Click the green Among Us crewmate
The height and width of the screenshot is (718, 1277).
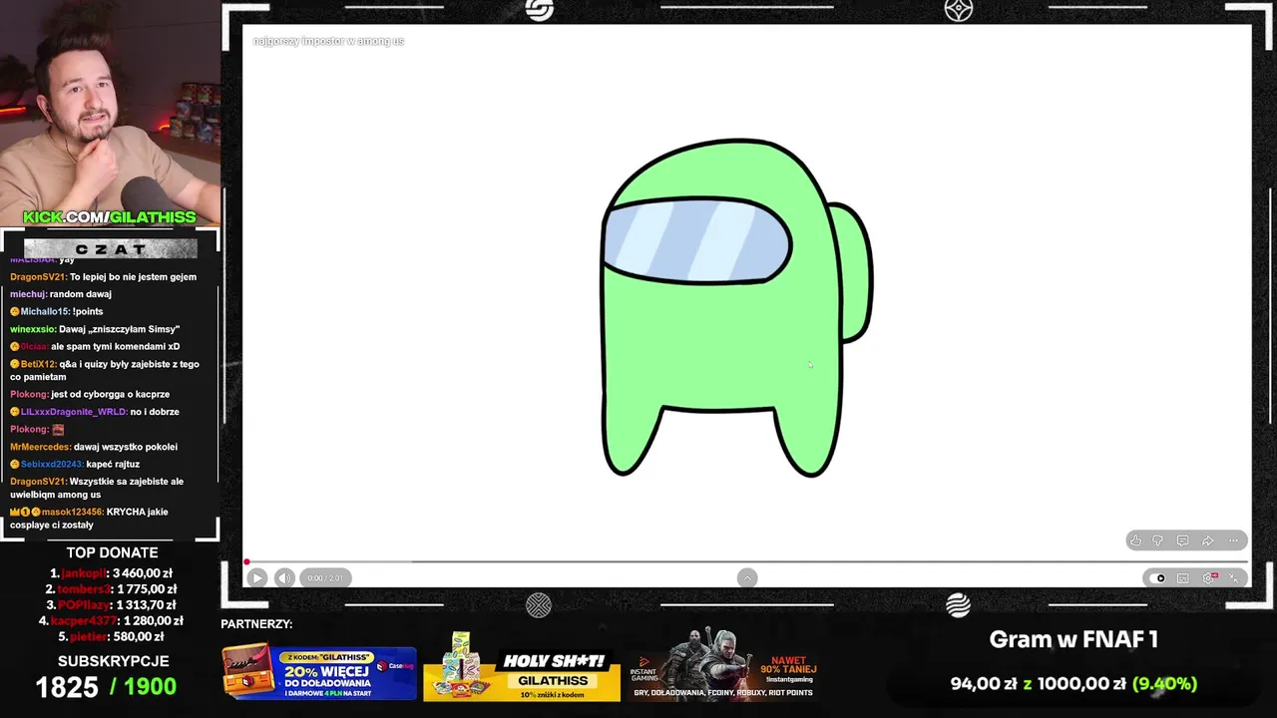click(x=736, y=308)
